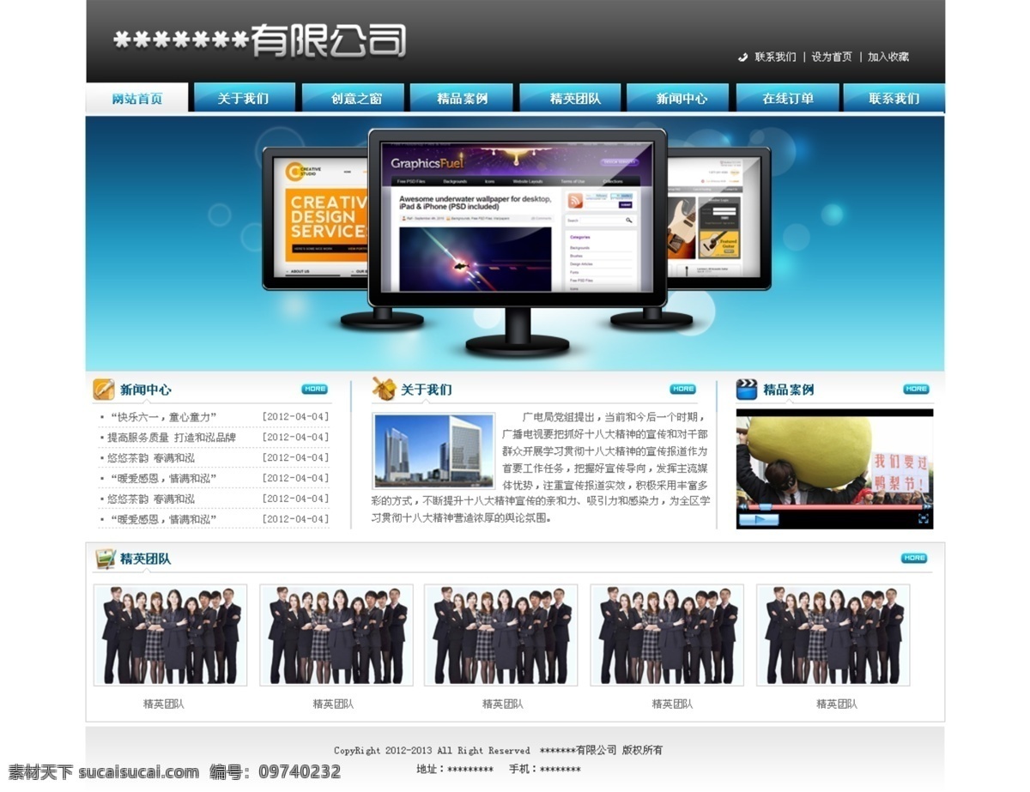Click the building photo in 关于我们
The height and width of the screenshot is (792, 1030).
coord(433,451)
